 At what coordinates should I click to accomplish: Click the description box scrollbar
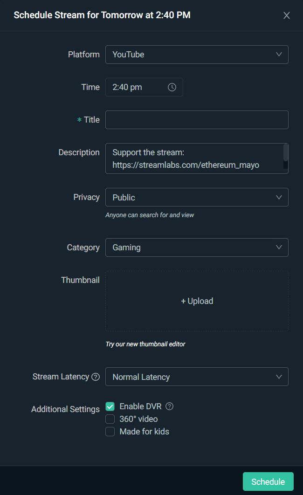[x=286, y=153]
